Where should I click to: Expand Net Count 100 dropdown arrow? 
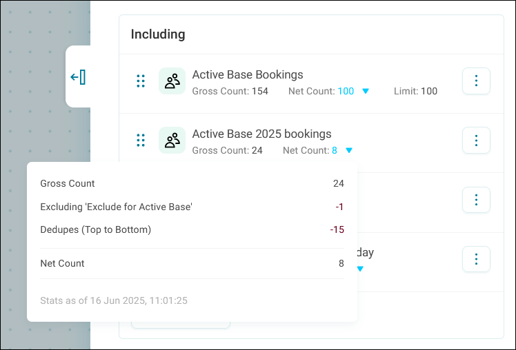(366, 91)
